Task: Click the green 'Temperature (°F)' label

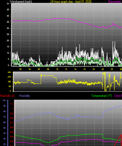Action: pyautogui.click(x=102, y=96)
